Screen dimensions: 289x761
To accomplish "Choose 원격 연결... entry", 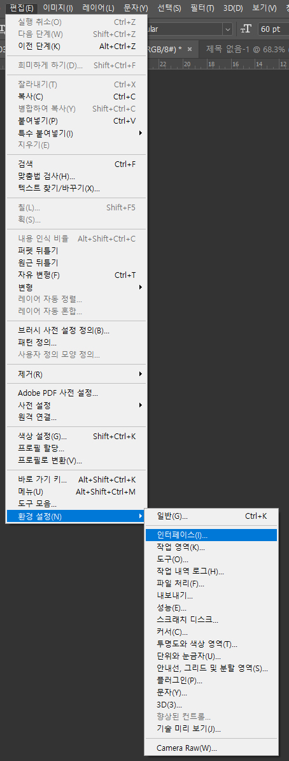I will (76, 417).
